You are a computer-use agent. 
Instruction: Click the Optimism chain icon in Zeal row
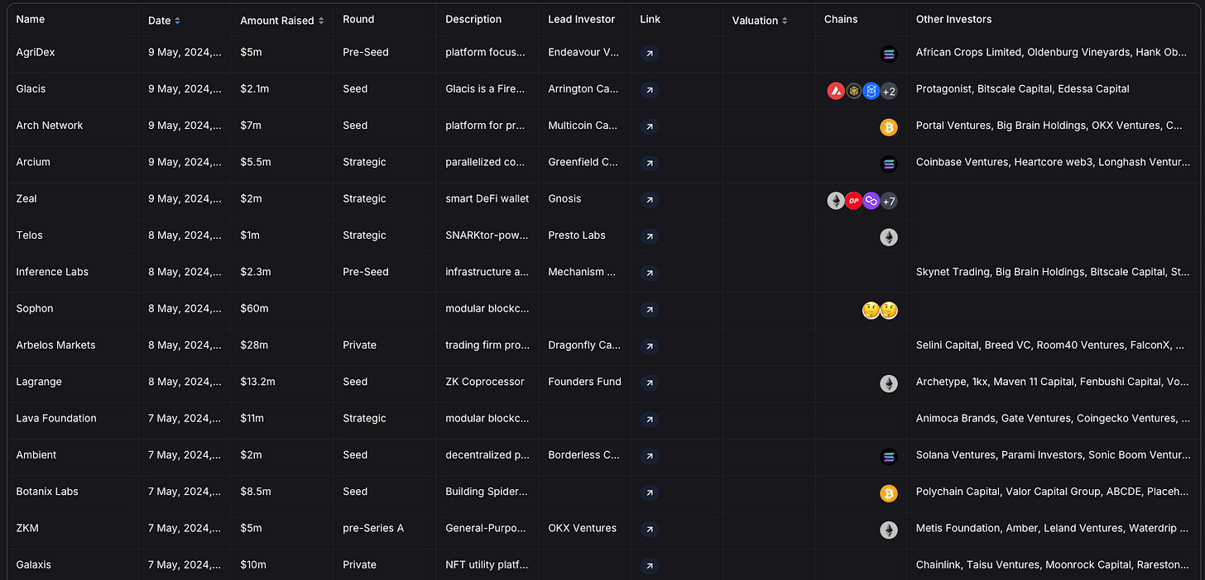click(x=853, y=201)
